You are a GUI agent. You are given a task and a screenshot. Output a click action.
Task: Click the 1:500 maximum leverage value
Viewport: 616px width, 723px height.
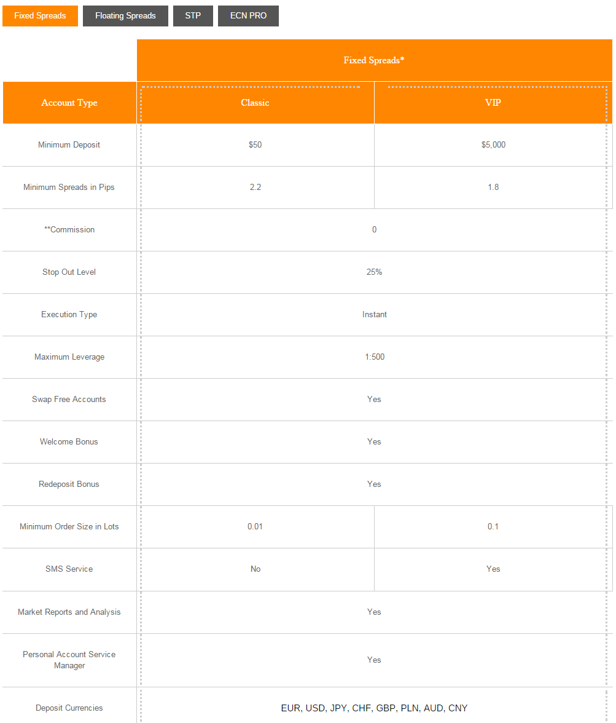tap(375, 357)
